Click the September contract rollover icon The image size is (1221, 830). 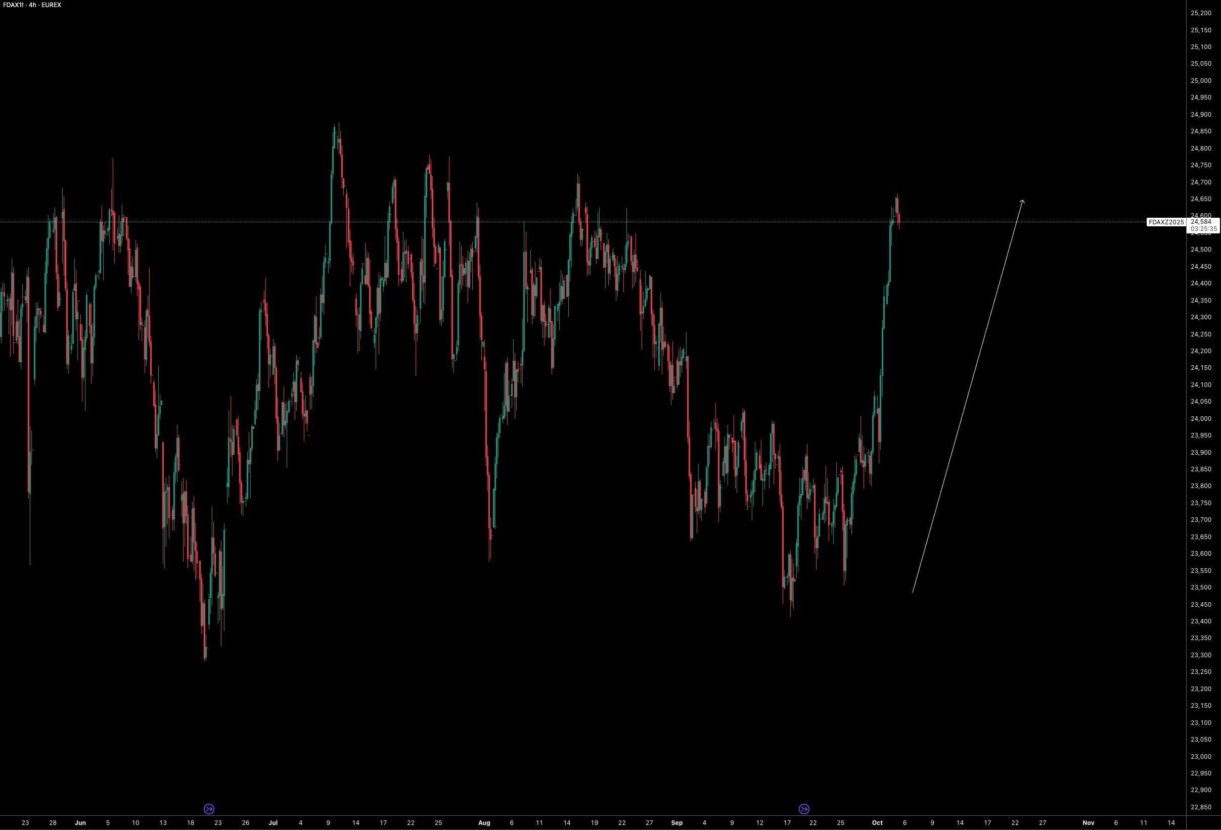[x=804, y=808]
